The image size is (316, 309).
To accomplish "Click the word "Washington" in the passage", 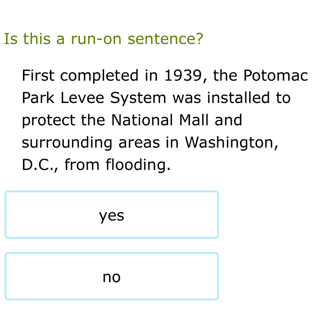I will coord(230,143).
